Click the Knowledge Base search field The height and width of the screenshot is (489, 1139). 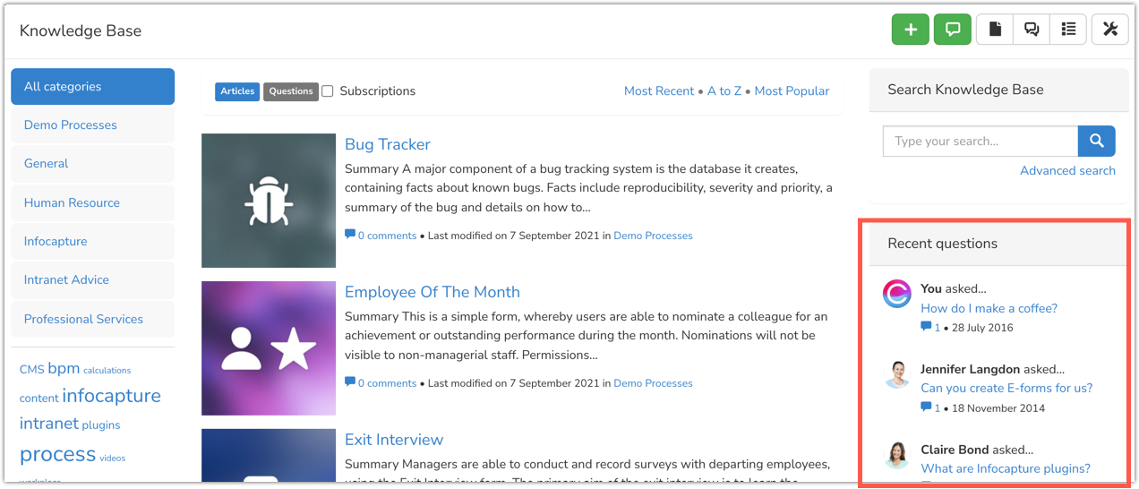point(980,142)
